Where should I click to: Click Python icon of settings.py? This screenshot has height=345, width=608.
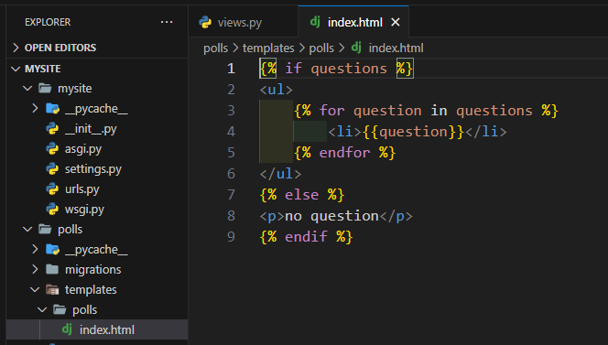point(52,168)
